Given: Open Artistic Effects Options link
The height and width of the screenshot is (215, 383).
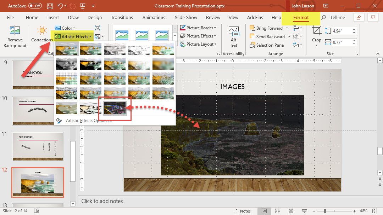Looking at the screenshot, I should click(x=88, y=121).
